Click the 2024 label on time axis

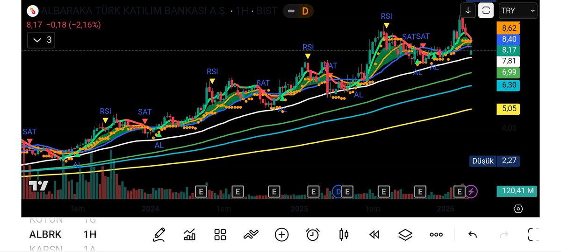pos(151,209)
